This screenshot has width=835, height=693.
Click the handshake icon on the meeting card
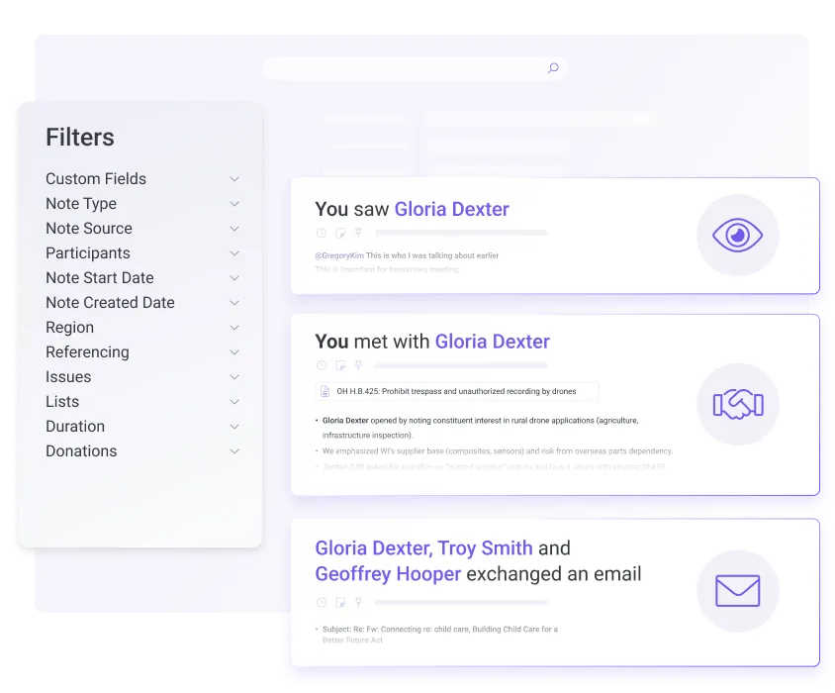point(737,404)
